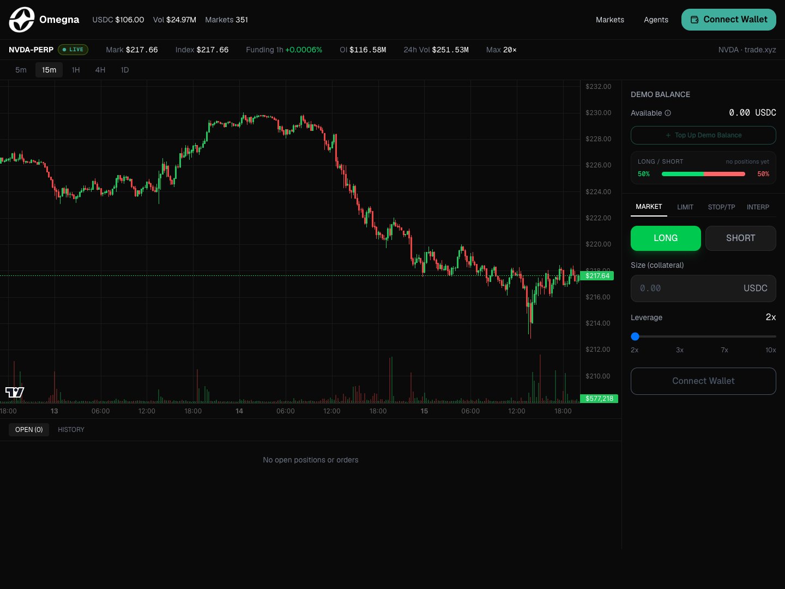This screenshot has height=589, width=785.
Task: Open the Agents page
Action: pos(656,20)
